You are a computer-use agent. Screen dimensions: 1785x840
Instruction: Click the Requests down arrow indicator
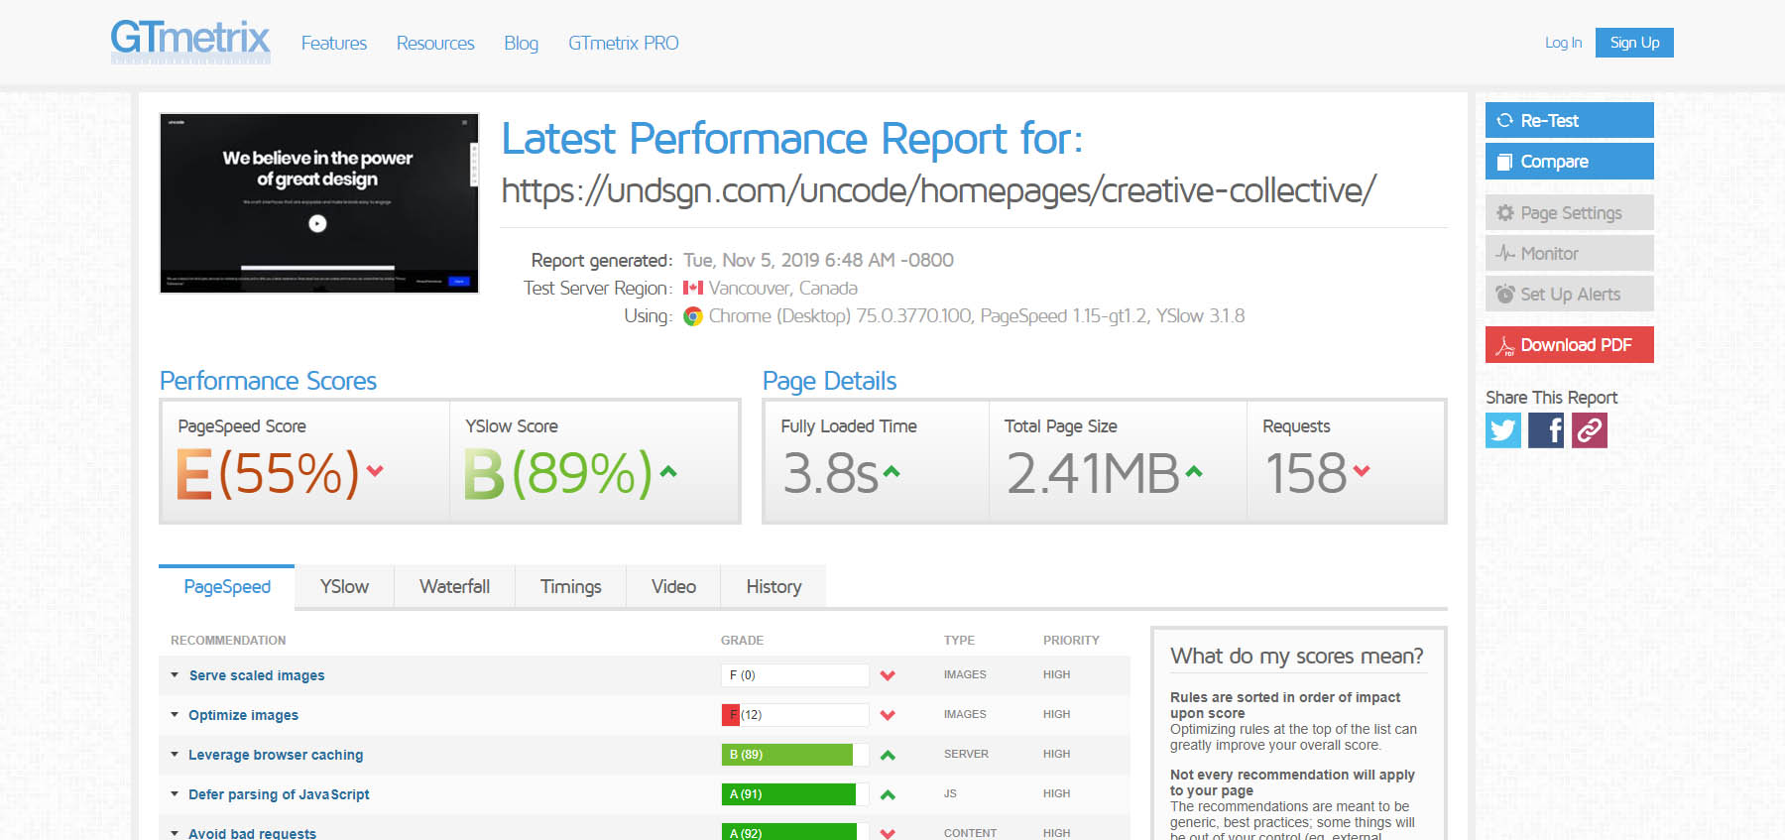tap(1362, 471)
